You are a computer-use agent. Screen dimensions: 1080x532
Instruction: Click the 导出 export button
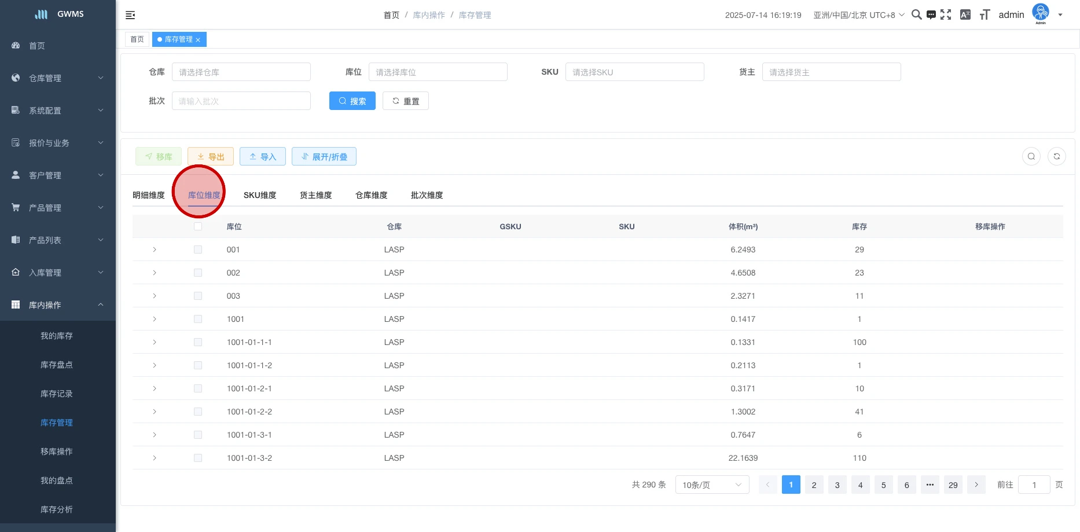click(x=211, y=156)
